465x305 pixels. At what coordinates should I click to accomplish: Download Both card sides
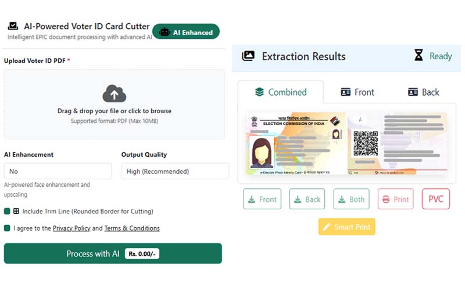[352, 199]
